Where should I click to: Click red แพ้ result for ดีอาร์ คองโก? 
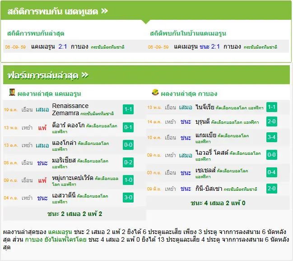pos(42,128)
